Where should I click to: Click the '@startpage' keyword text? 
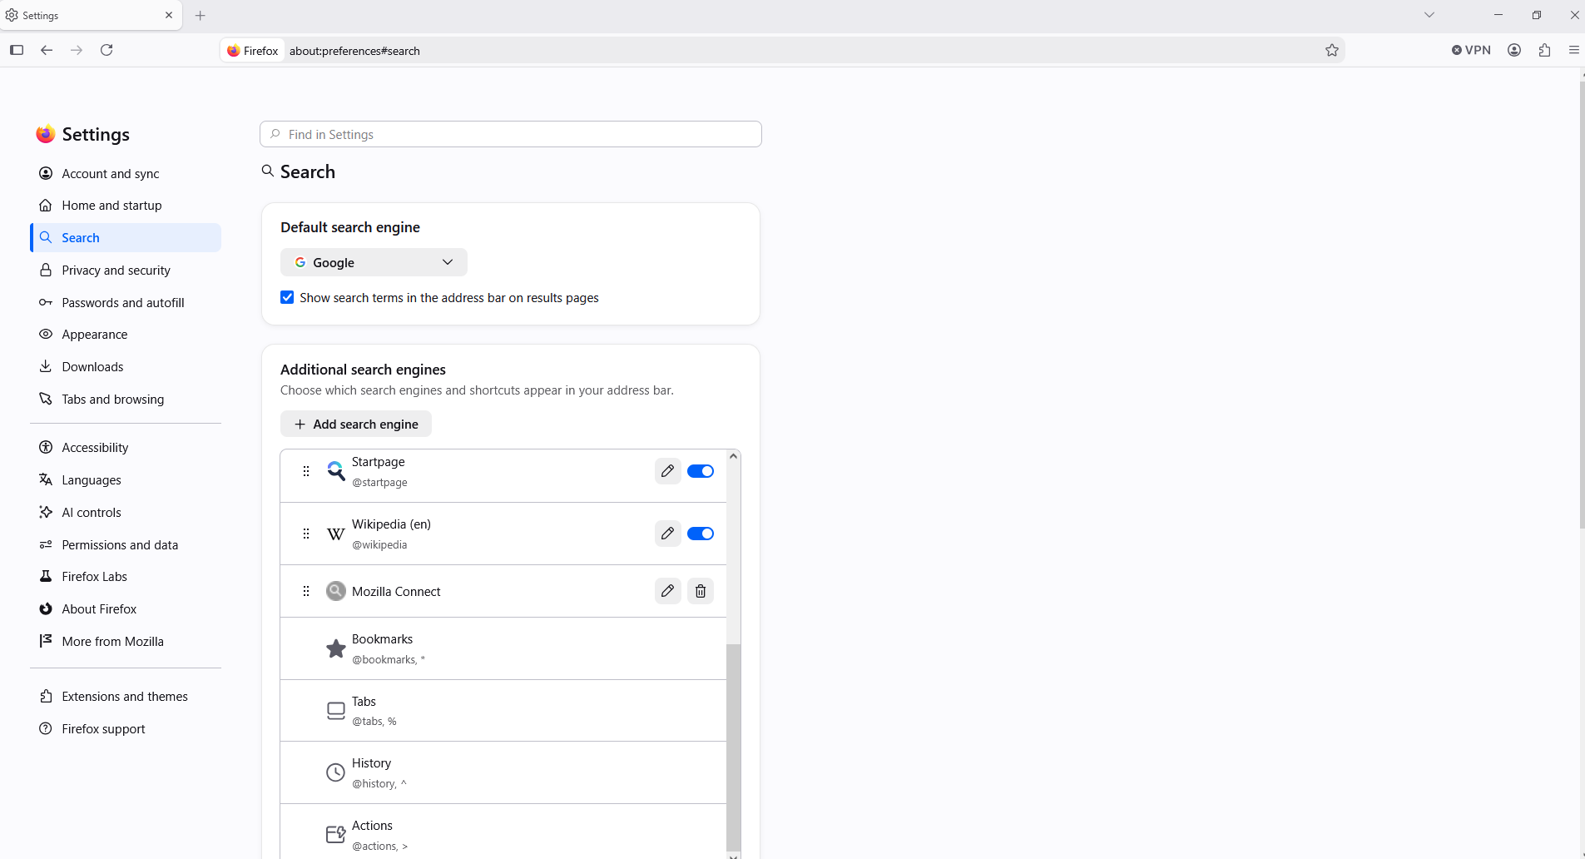[x=379, y=483]
